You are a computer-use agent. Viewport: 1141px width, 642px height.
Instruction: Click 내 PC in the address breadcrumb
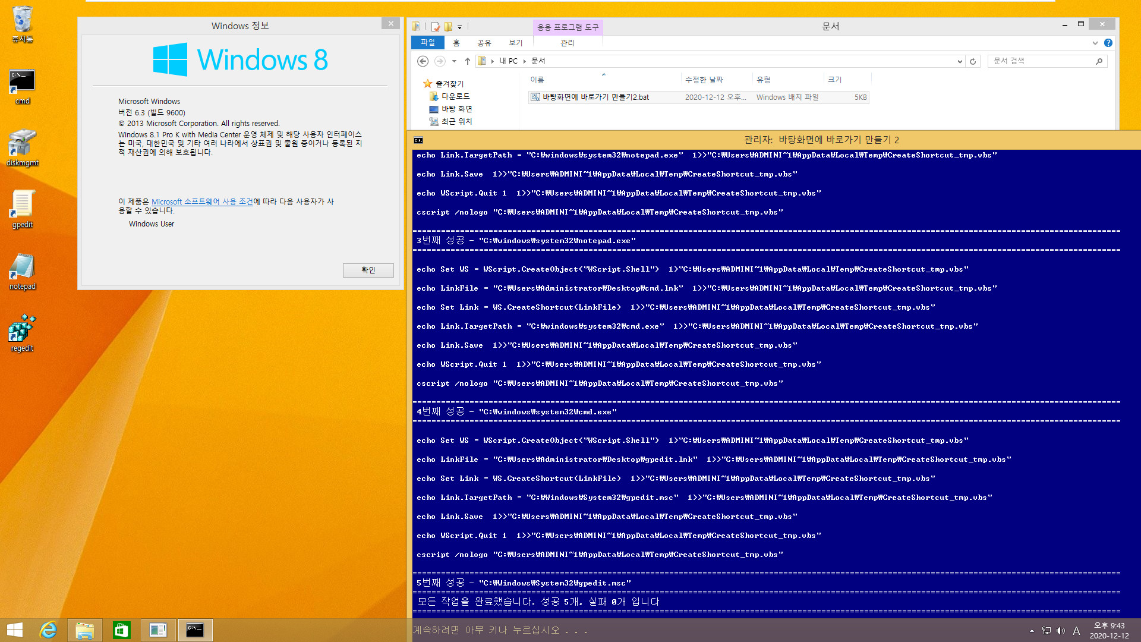[509, 61]
